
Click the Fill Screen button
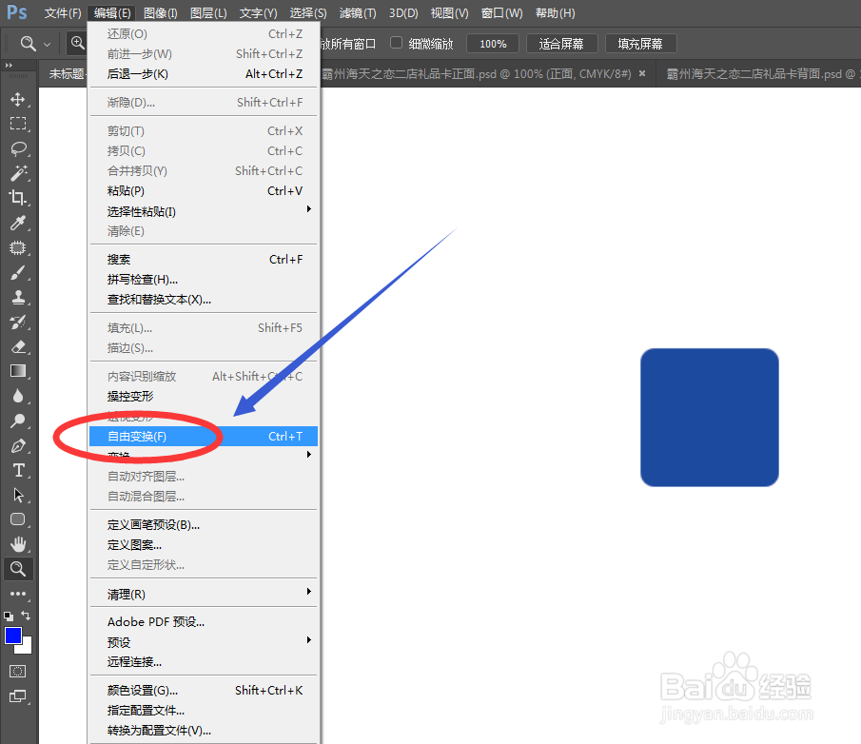pos(640,44)
